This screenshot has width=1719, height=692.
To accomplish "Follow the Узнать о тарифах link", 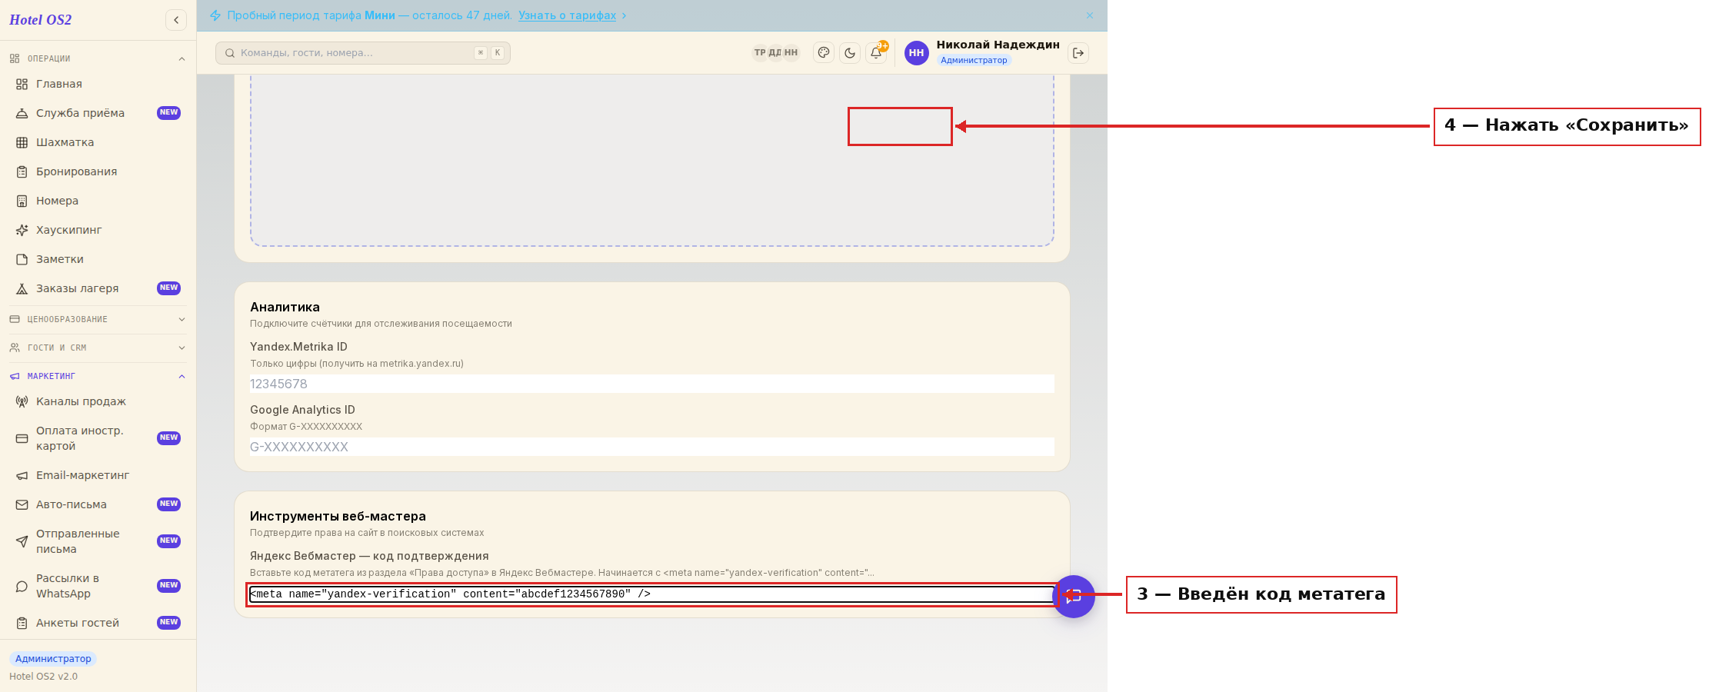I will [x=567, y=15].
